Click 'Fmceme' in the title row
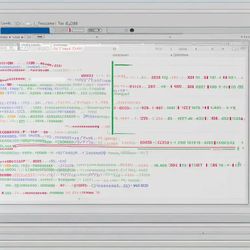This screenshot has height=250, width=250. 46,23
